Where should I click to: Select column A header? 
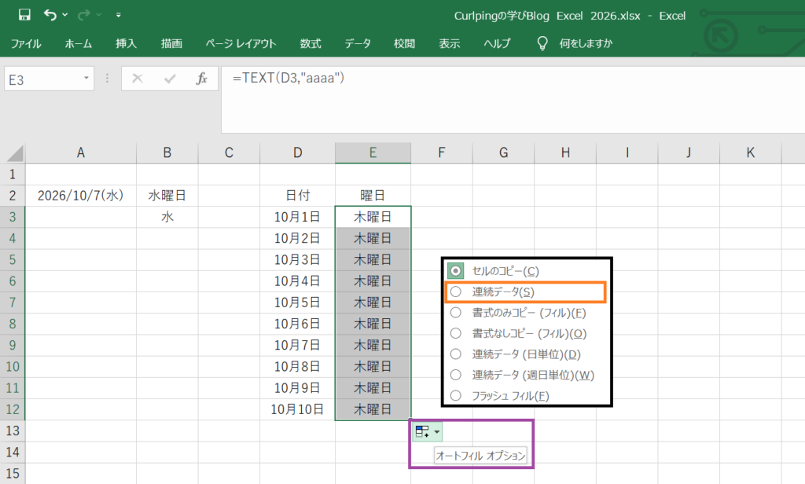click(x=81, y=153)
